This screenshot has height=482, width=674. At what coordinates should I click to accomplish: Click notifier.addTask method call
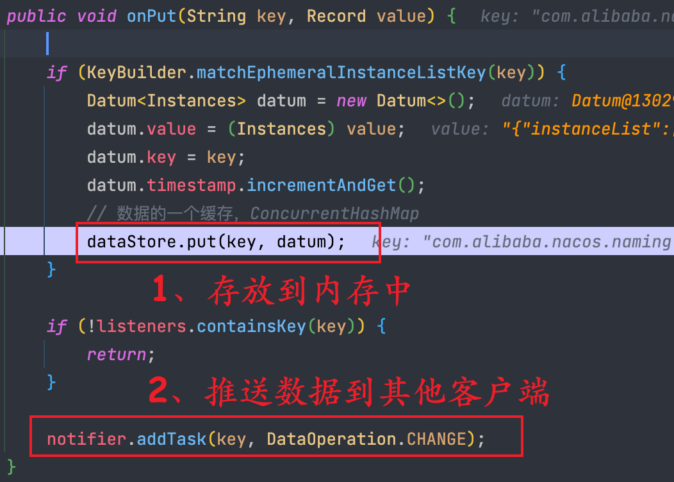126,439
